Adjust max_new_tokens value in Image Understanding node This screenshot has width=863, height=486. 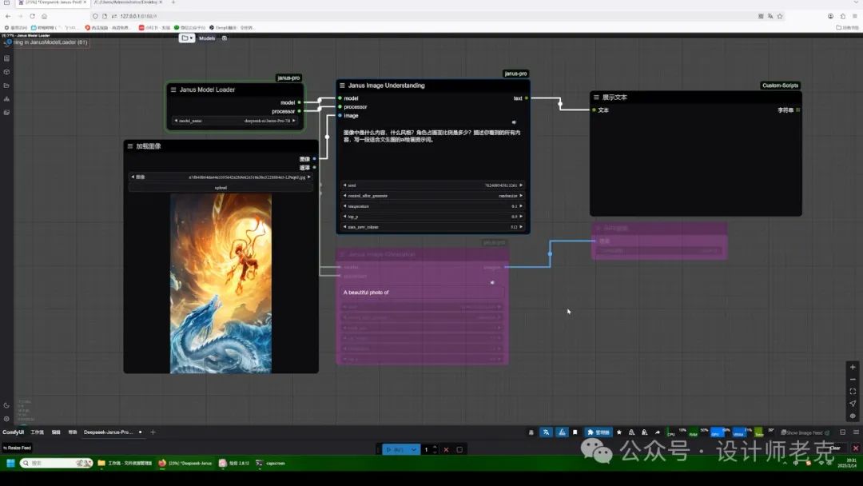click(432, 227)
